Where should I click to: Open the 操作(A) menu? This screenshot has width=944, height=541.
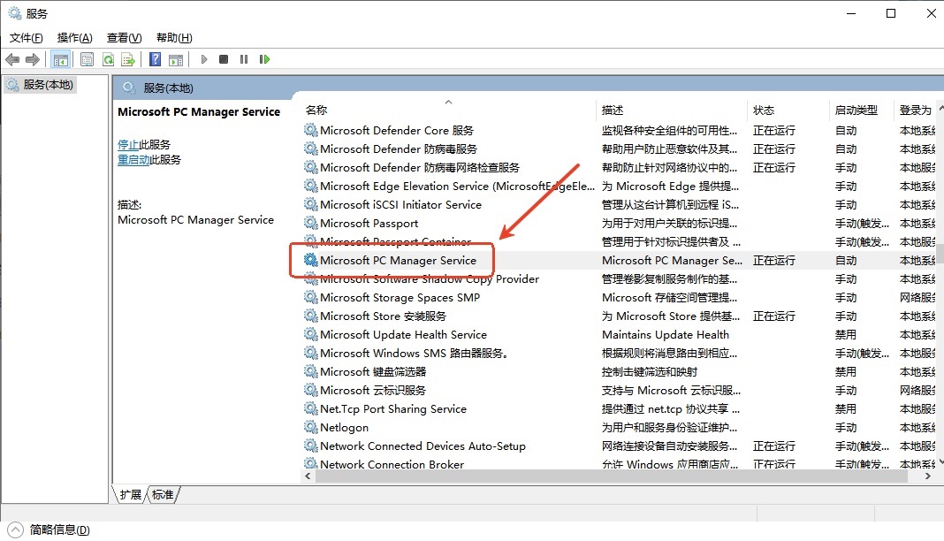74,38
